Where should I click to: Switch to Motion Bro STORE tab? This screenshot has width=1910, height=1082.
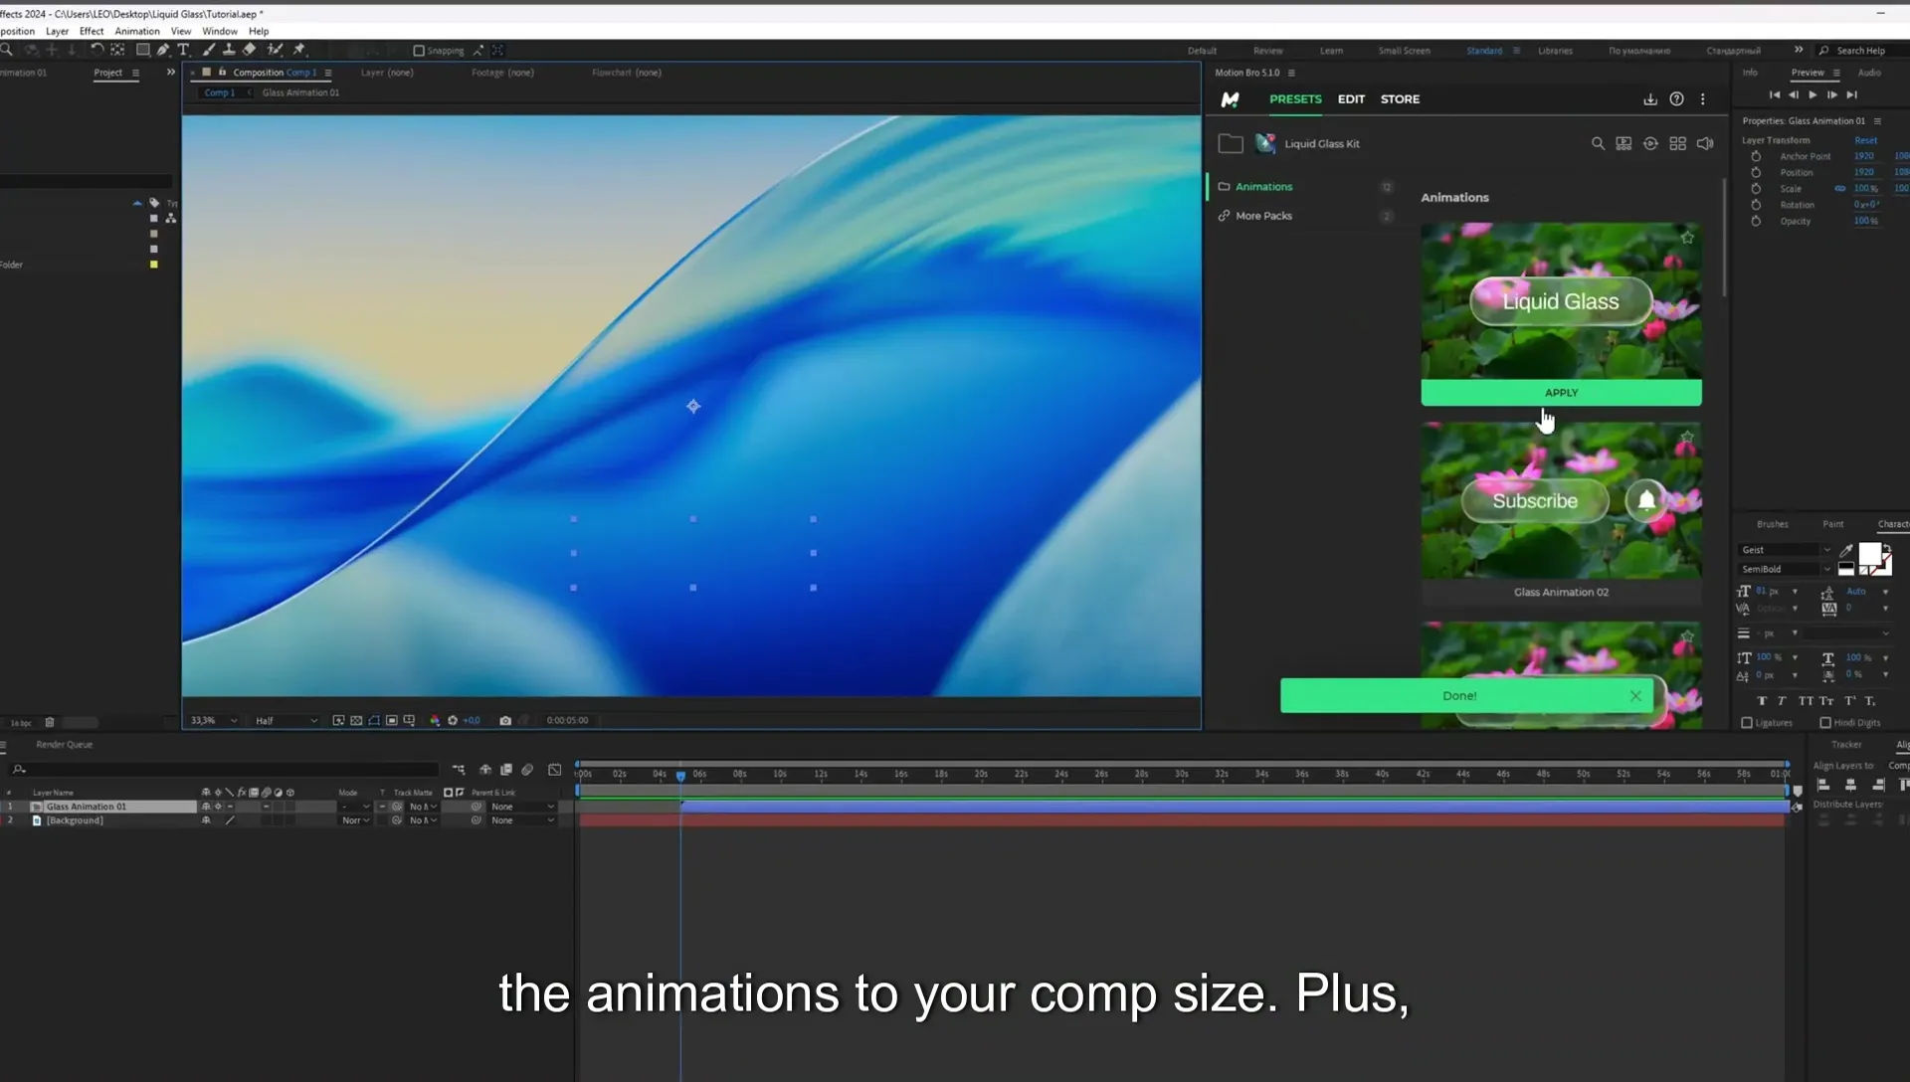pyautogui.click(x=1400, y=99)
